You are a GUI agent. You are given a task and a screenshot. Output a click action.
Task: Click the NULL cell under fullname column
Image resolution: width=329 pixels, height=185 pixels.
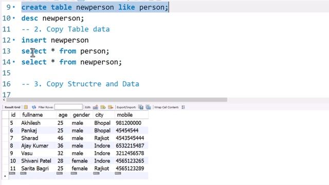23,173
